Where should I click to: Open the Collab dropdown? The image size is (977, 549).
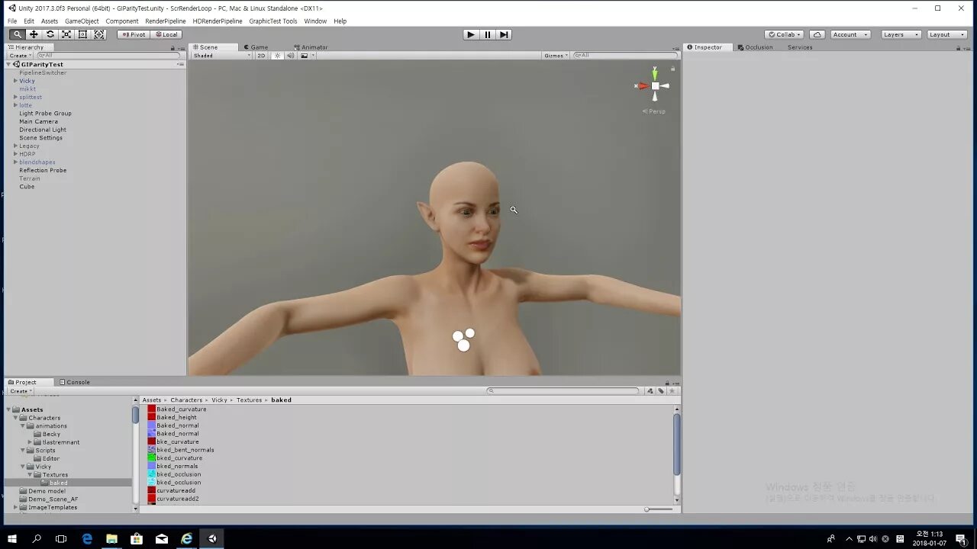pyautogui.click(x=785, y=34)
